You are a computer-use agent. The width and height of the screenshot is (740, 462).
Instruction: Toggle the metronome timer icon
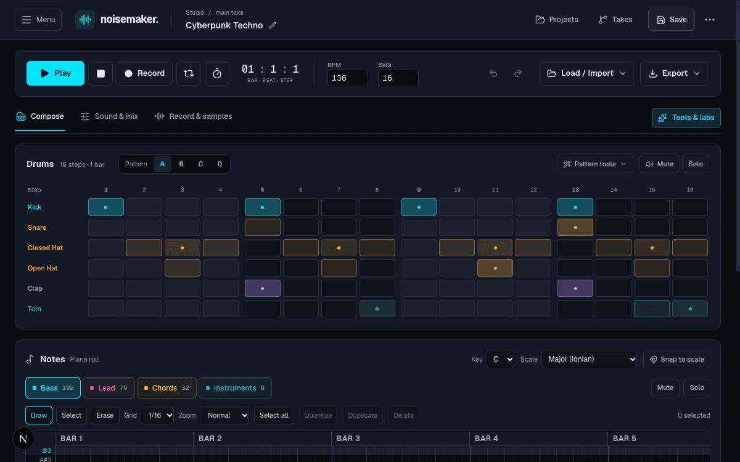(x=217, y=73)
